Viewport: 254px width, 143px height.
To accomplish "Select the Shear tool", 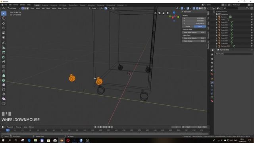I will coord(4,99).
